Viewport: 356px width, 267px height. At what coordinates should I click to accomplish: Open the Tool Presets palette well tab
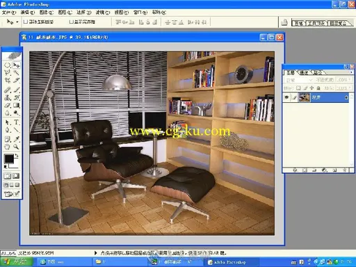coord(316,23)
